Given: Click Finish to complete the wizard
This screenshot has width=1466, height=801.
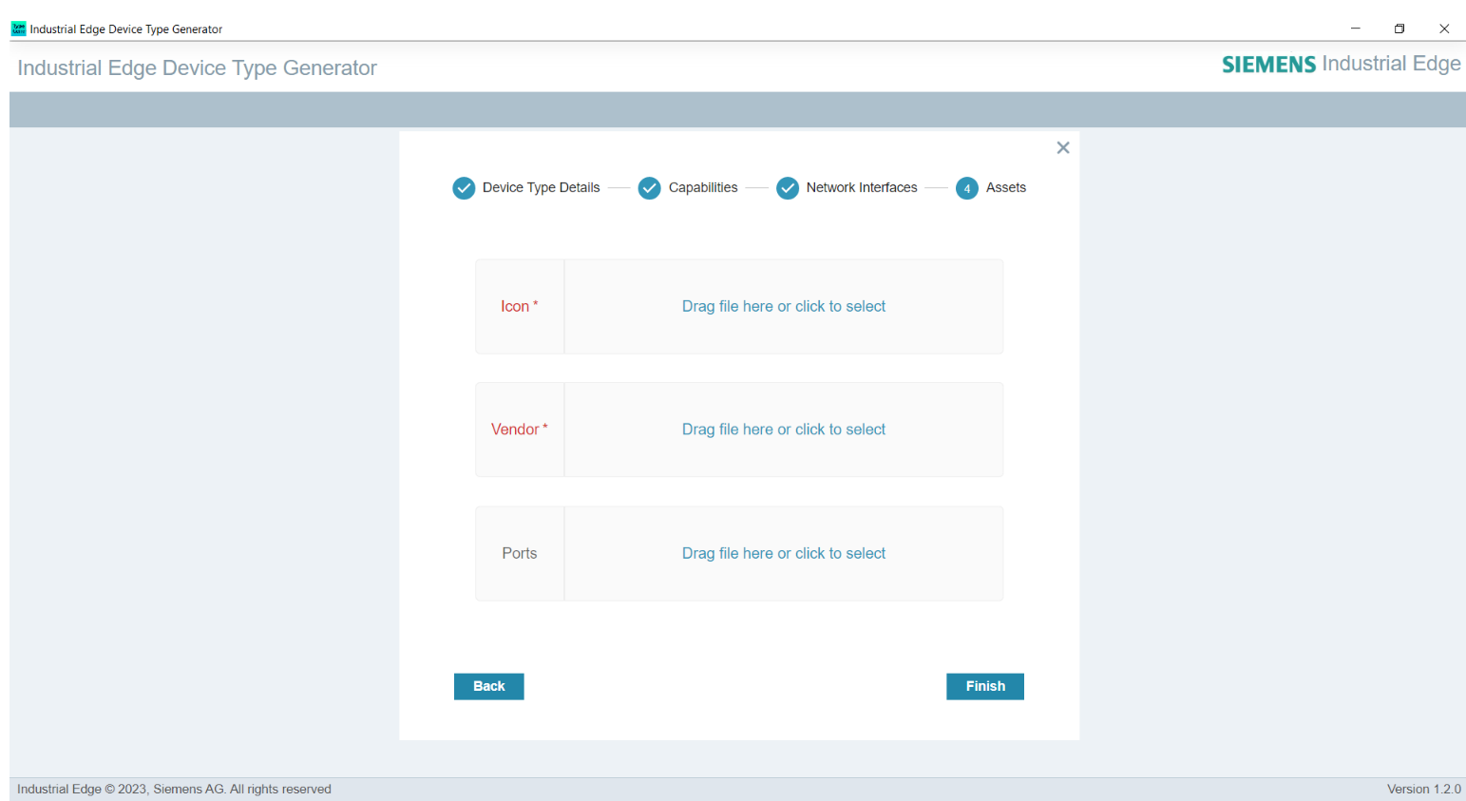Looking at the screenshot, I should click(984, 686).
